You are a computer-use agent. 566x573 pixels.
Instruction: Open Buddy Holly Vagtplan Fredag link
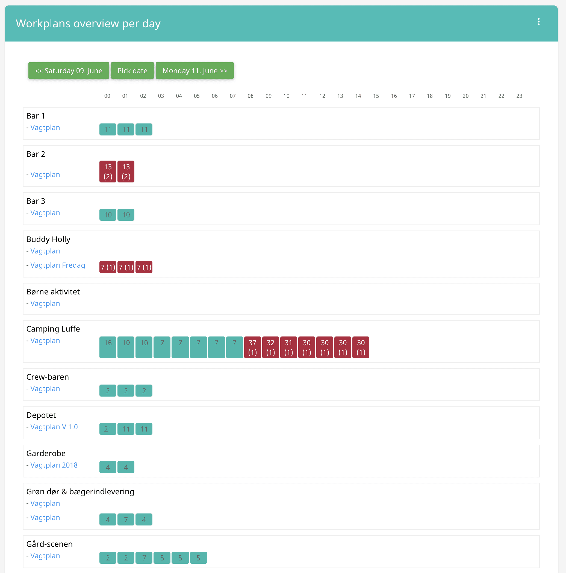pos(58,265)
